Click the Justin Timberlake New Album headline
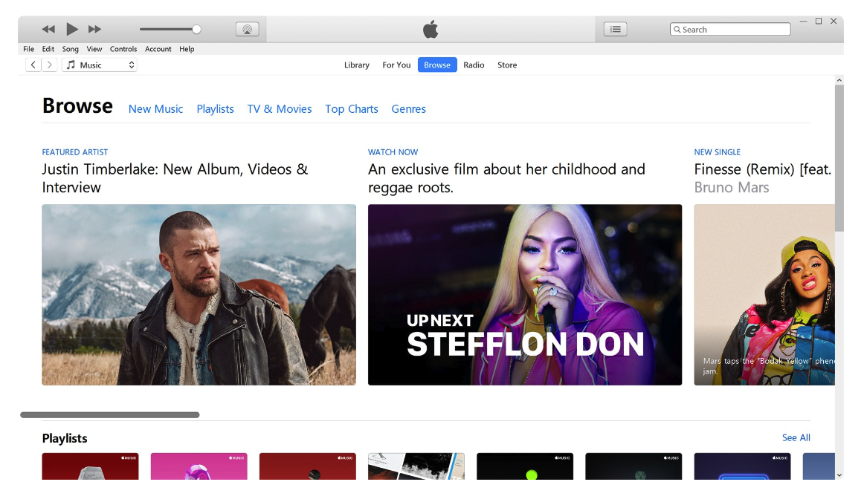This screenshot has height=502, width=864. pos(175,178)
